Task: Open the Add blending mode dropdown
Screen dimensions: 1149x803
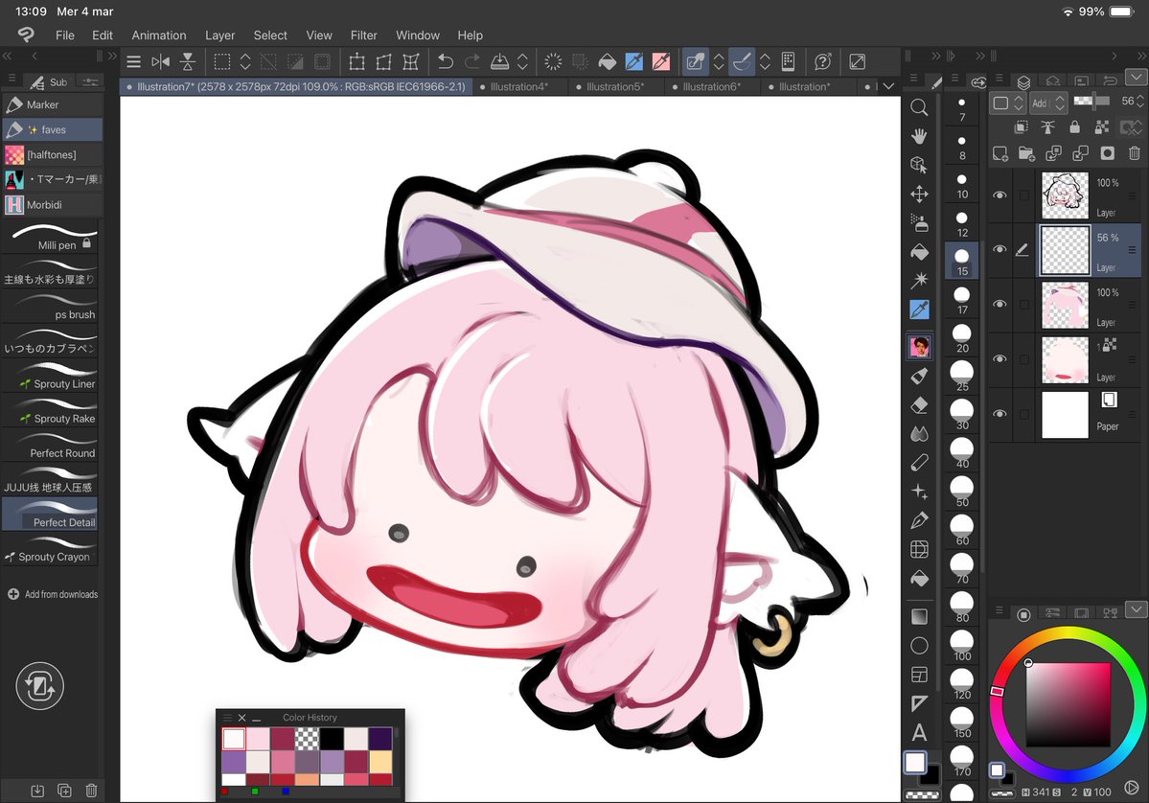Action: [x=1048, y=103]
